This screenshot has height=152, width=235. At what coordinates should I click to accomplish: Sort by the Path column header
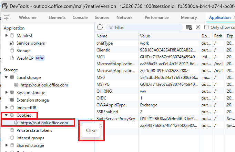219,36
